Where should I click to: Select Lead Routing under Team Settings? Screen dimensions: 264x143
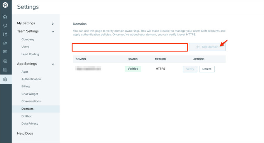pos(30,54)
